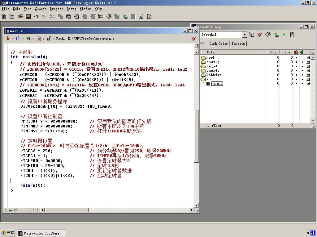The width and height of the screenshot is (317, 237).
Task: Click the Debug icon in the main toolbar
Action: coord(125,17)
